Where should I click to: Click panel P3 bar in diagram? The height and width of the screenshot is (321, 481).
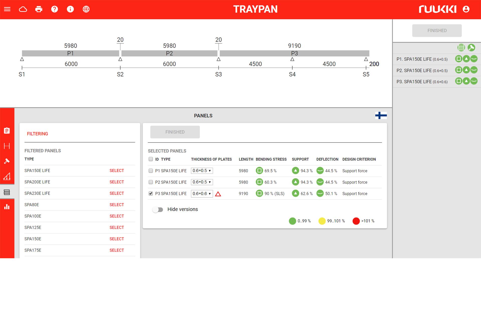click(x=294, y=53)
